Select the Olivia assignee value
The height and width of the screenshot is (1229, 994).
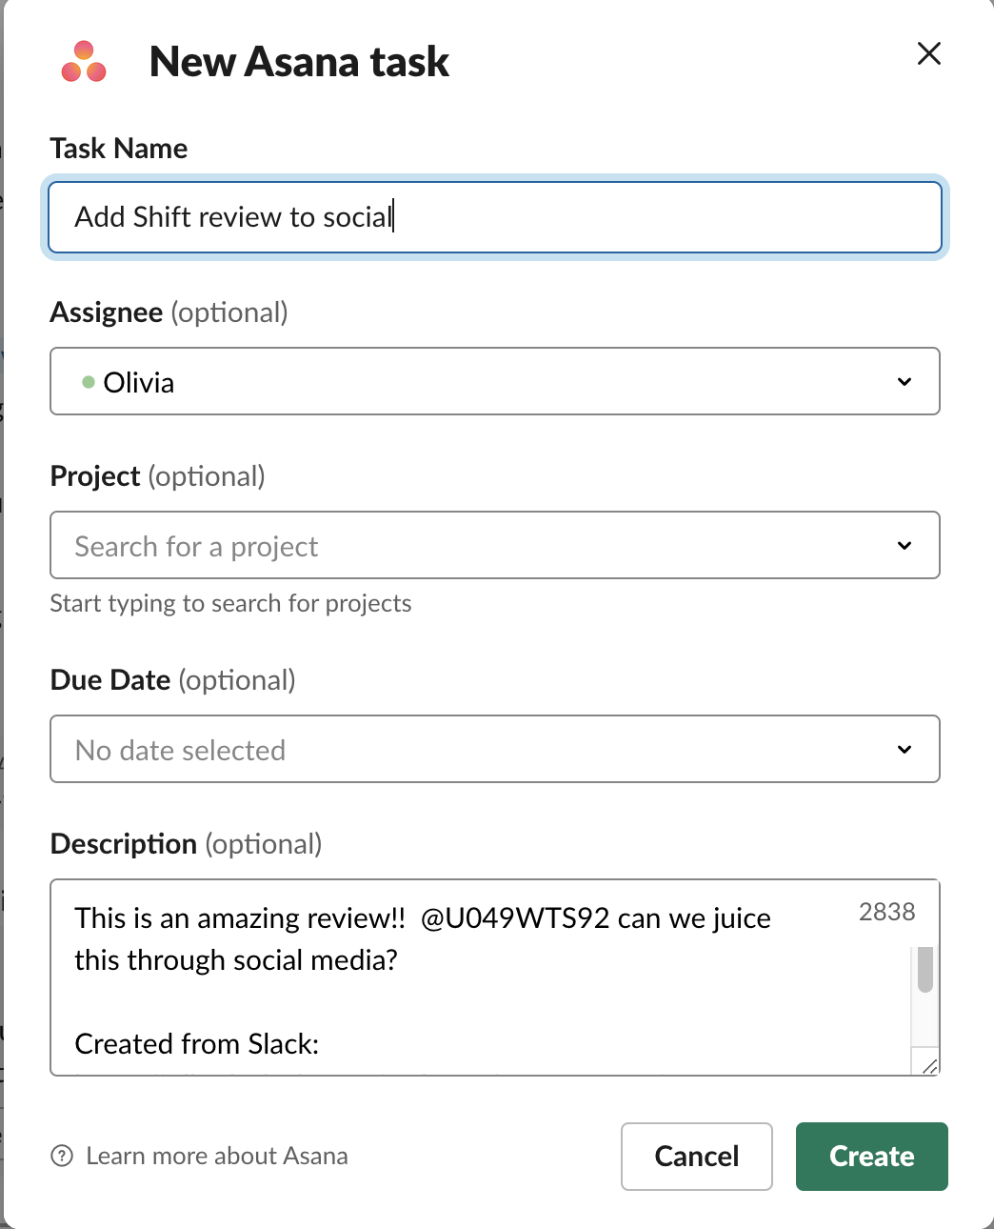click(x=138, y=382)
